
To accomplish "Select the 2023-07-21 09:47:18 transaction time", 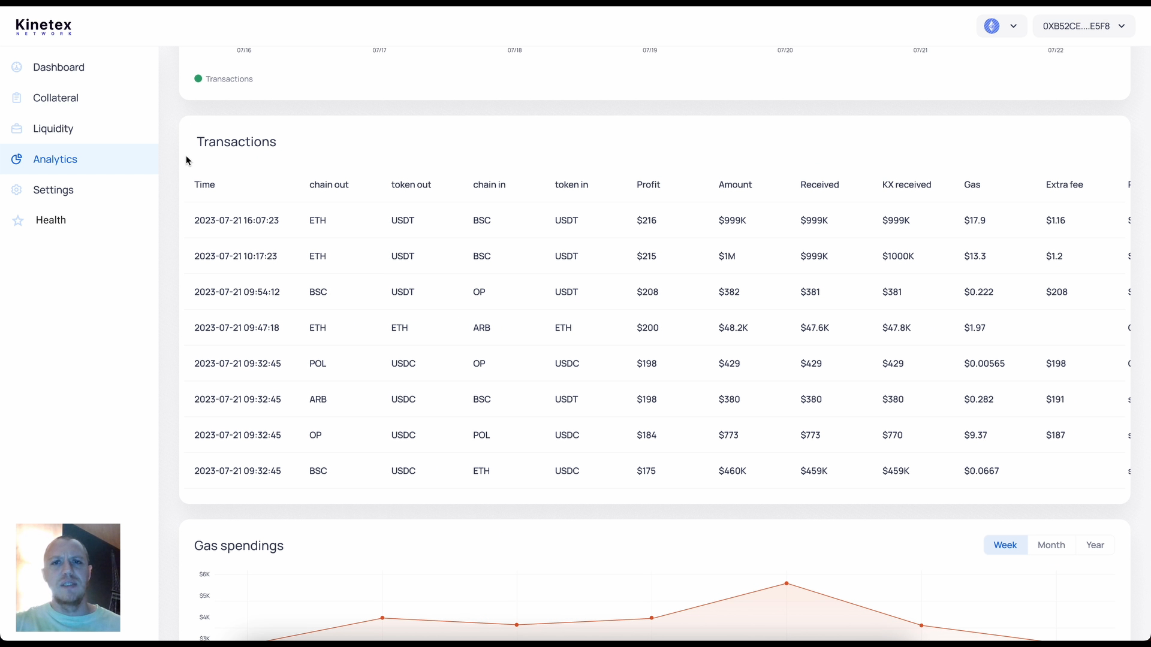I will [237, 328].
